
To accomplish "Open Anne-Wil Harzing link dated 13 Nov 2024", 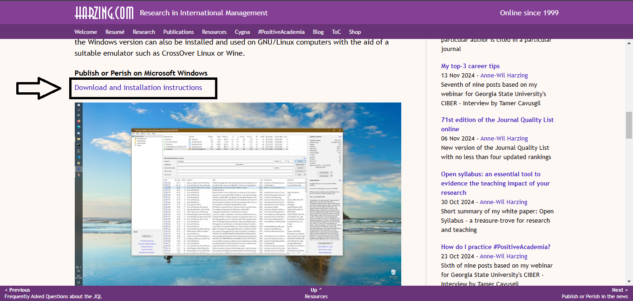I will 504,75.
